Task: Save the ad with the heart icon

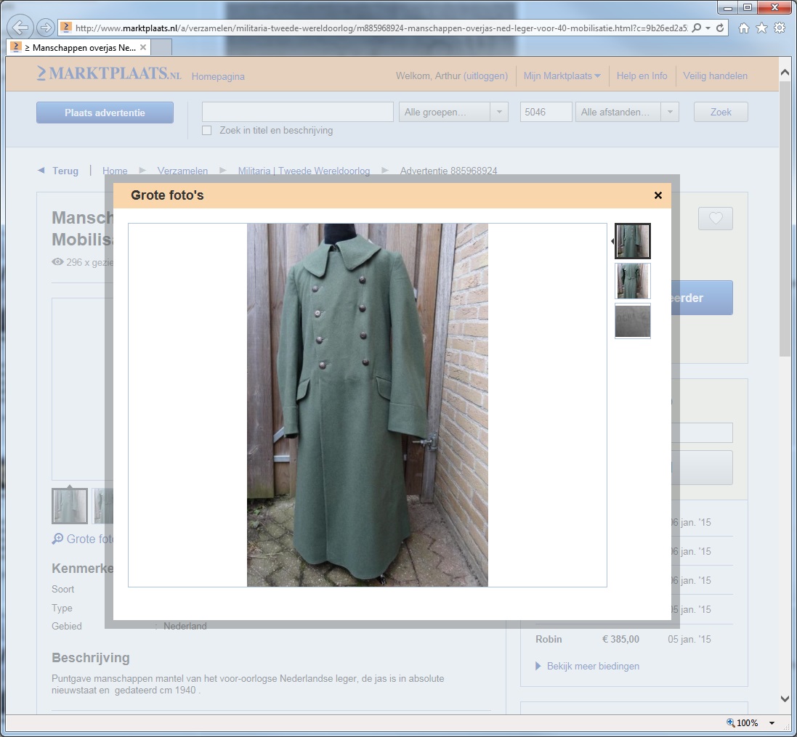Action: [715, 219]
